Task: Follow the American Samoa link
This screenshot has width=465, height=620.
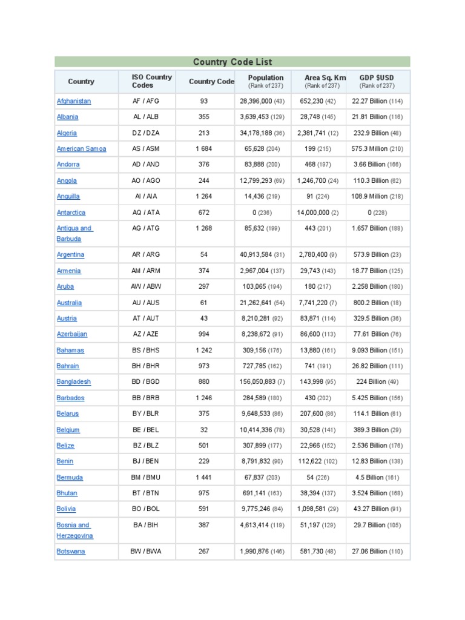Action: [81, 149]
